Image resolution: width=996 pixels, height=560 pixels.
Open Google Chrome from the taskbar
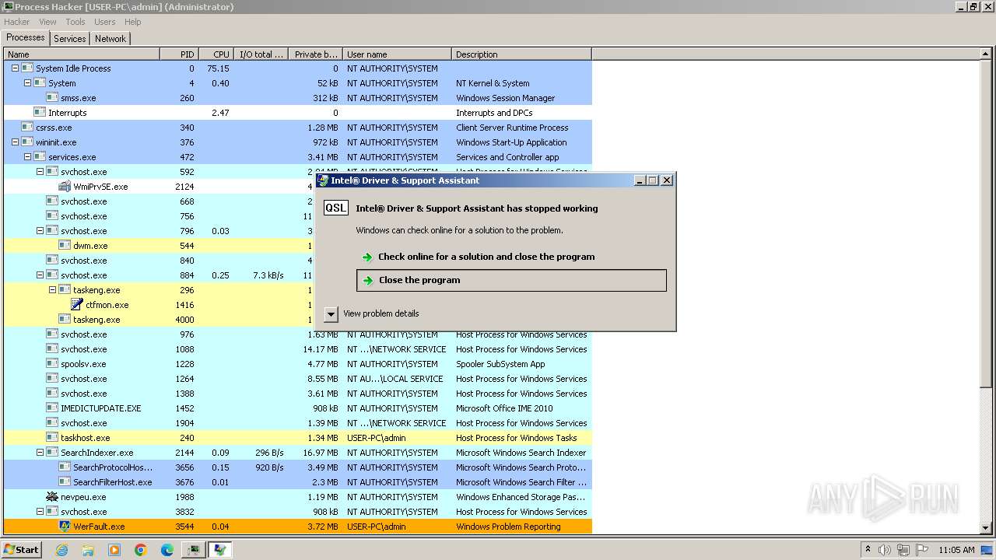click(x=141, y=550)
